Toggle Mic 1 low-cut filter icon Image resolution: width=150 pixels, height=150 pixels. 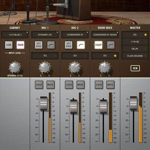click(x=51, y=45)
